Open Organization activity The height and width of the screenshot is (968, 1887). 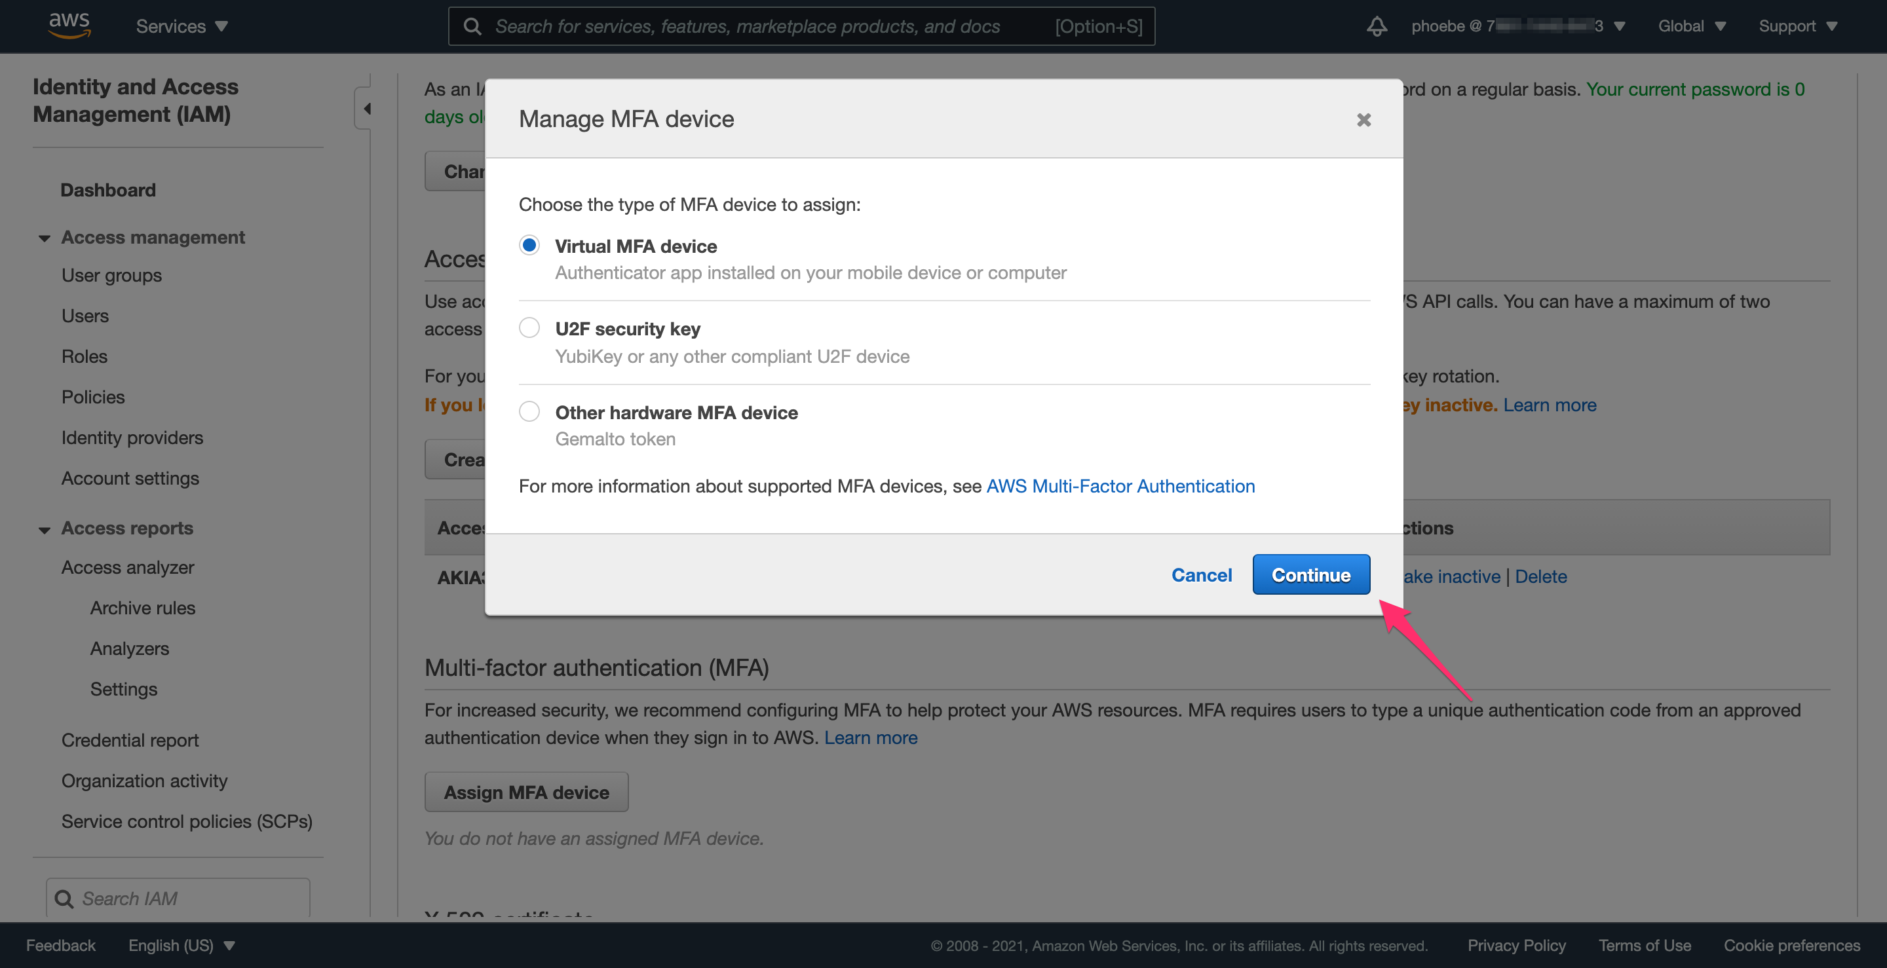click(x=144, y=781)
